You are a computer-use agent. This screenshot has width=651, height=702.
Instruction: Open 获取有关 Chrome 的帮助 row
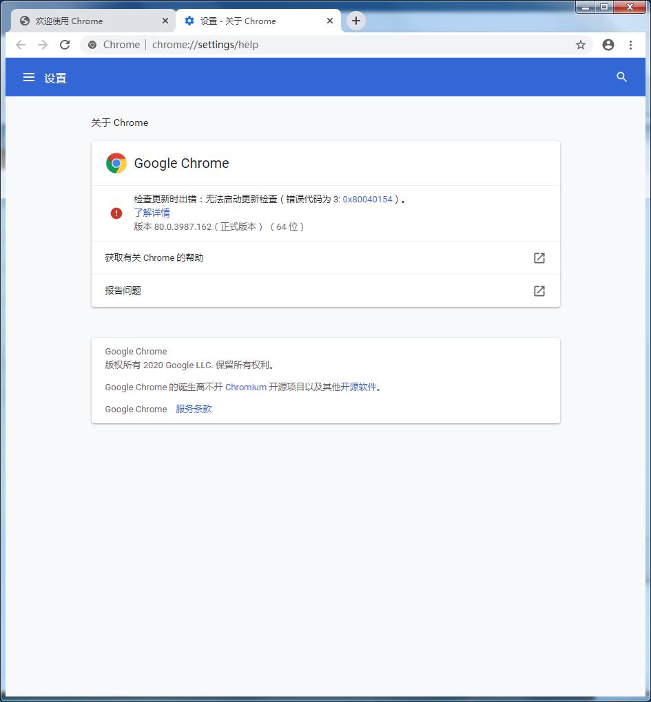coord(326,258)
